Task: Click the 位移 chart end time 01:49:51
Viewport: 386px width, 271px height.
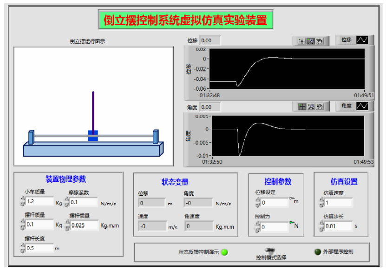Action: [364, 95]
